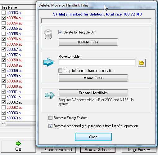This screenshot has height=155, width=158.
Task: Click the Move to Folder input field
Action: [x=97, y=62]
